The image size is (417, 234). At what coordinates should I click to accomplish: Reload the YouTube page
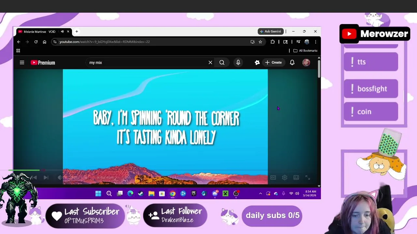tap(36, 42)
